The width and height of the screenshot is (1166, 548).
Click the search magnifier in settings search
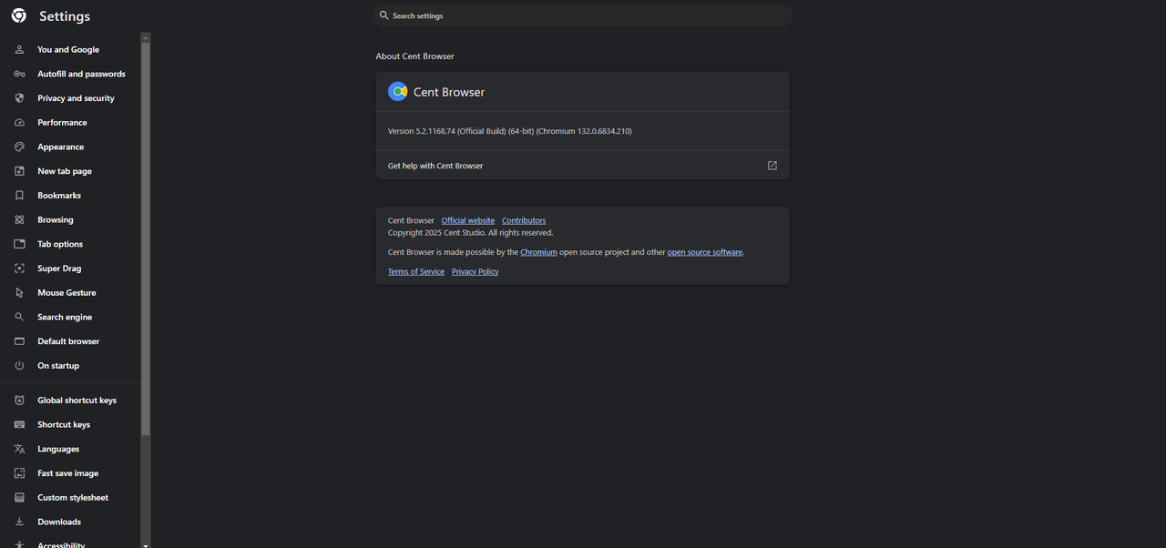click(x=384, y=15)
